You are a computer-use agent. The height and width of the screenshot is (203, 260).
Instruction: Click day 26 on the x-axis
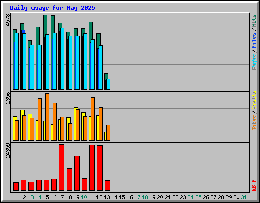click(x=206, y=197)
